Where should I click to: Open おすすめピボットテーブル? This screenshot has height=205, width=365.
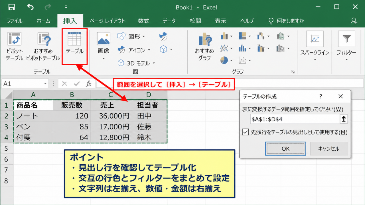(x=43, y=46)
